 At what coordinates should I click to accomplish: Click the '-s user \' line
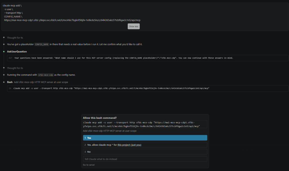pos(9,9)
